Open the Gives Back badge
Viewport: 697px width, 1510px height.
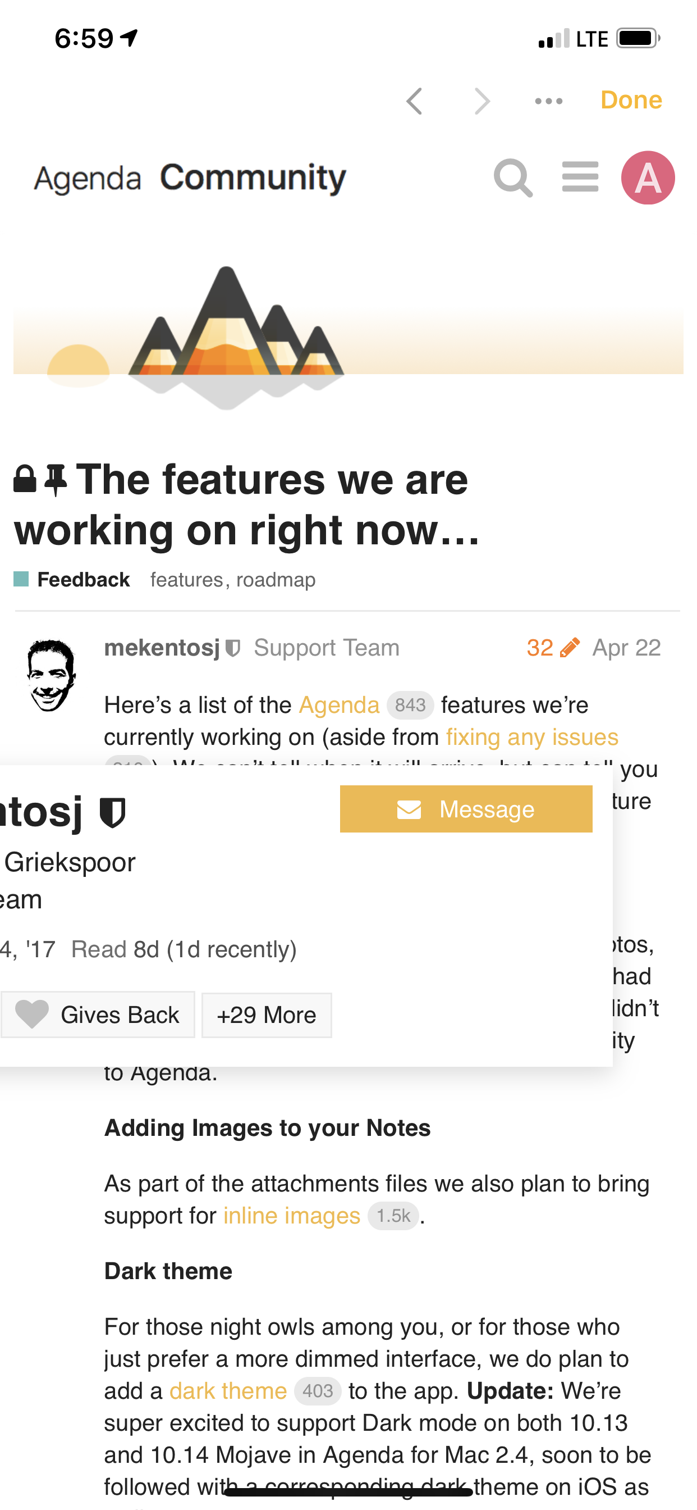(x=98, y=1015)
